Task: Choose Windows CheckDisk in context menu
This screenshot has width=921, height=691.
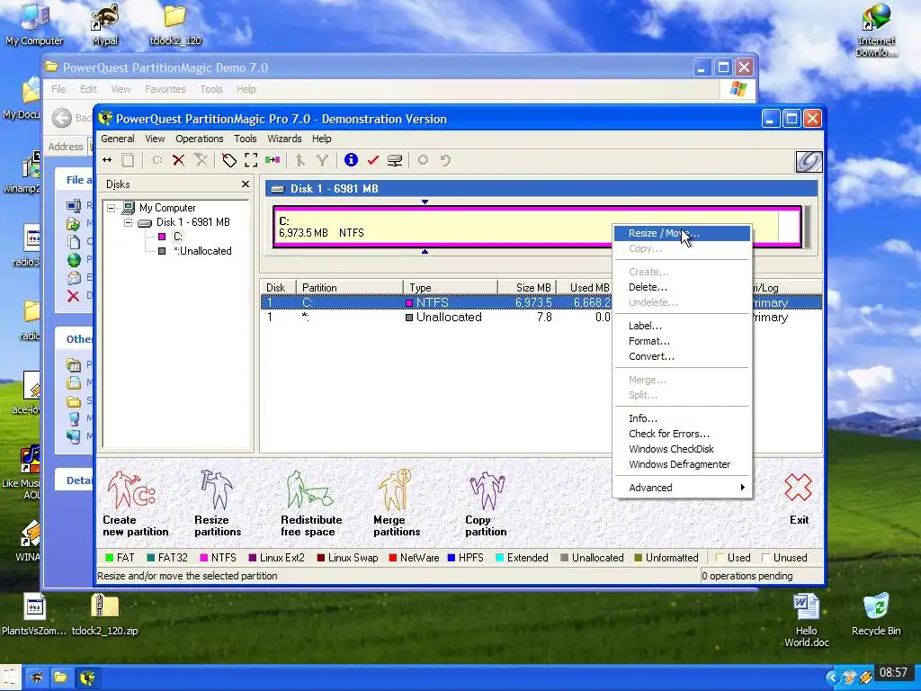Action: click(x=682, y=450)
